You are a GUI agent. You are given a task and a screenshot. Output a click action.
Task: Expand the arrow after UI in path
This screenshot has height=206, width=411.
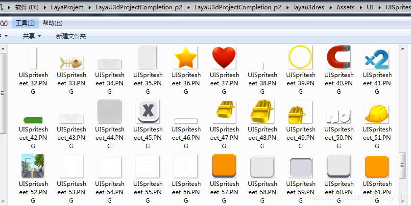click(x=379, y=7)
